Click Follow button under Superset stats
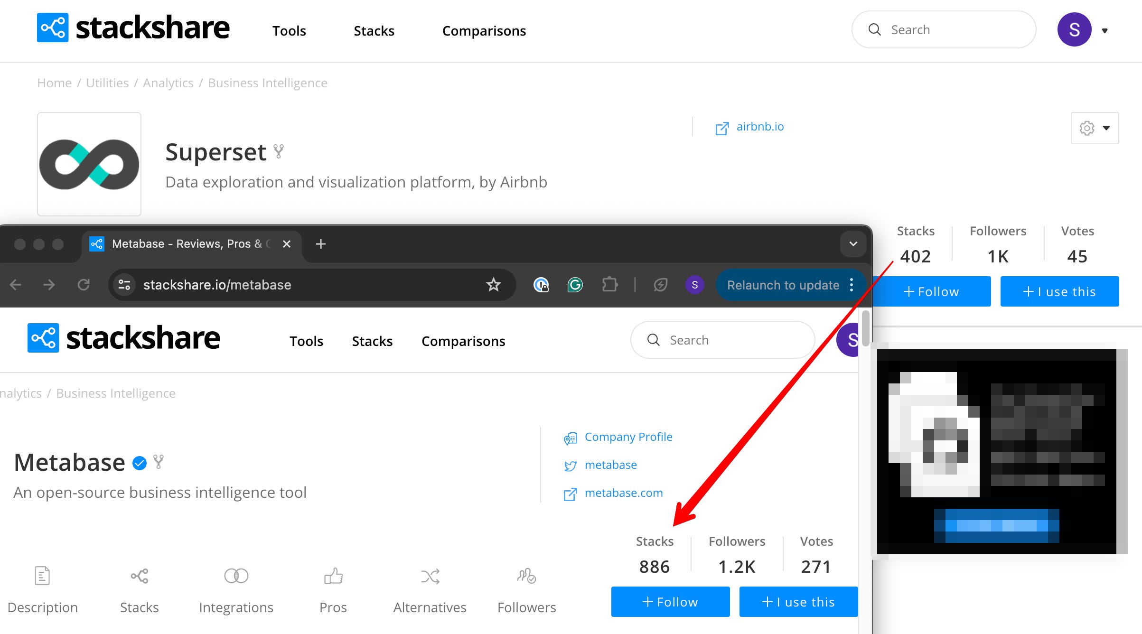This screenshot has height=634, width=1142. [932, 291]
